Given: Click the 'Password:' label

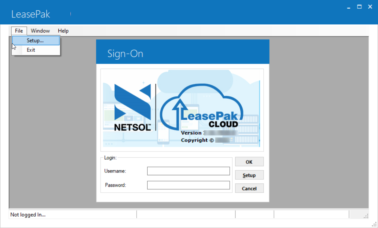Looking at the screenshot, I should pos(115,185).
